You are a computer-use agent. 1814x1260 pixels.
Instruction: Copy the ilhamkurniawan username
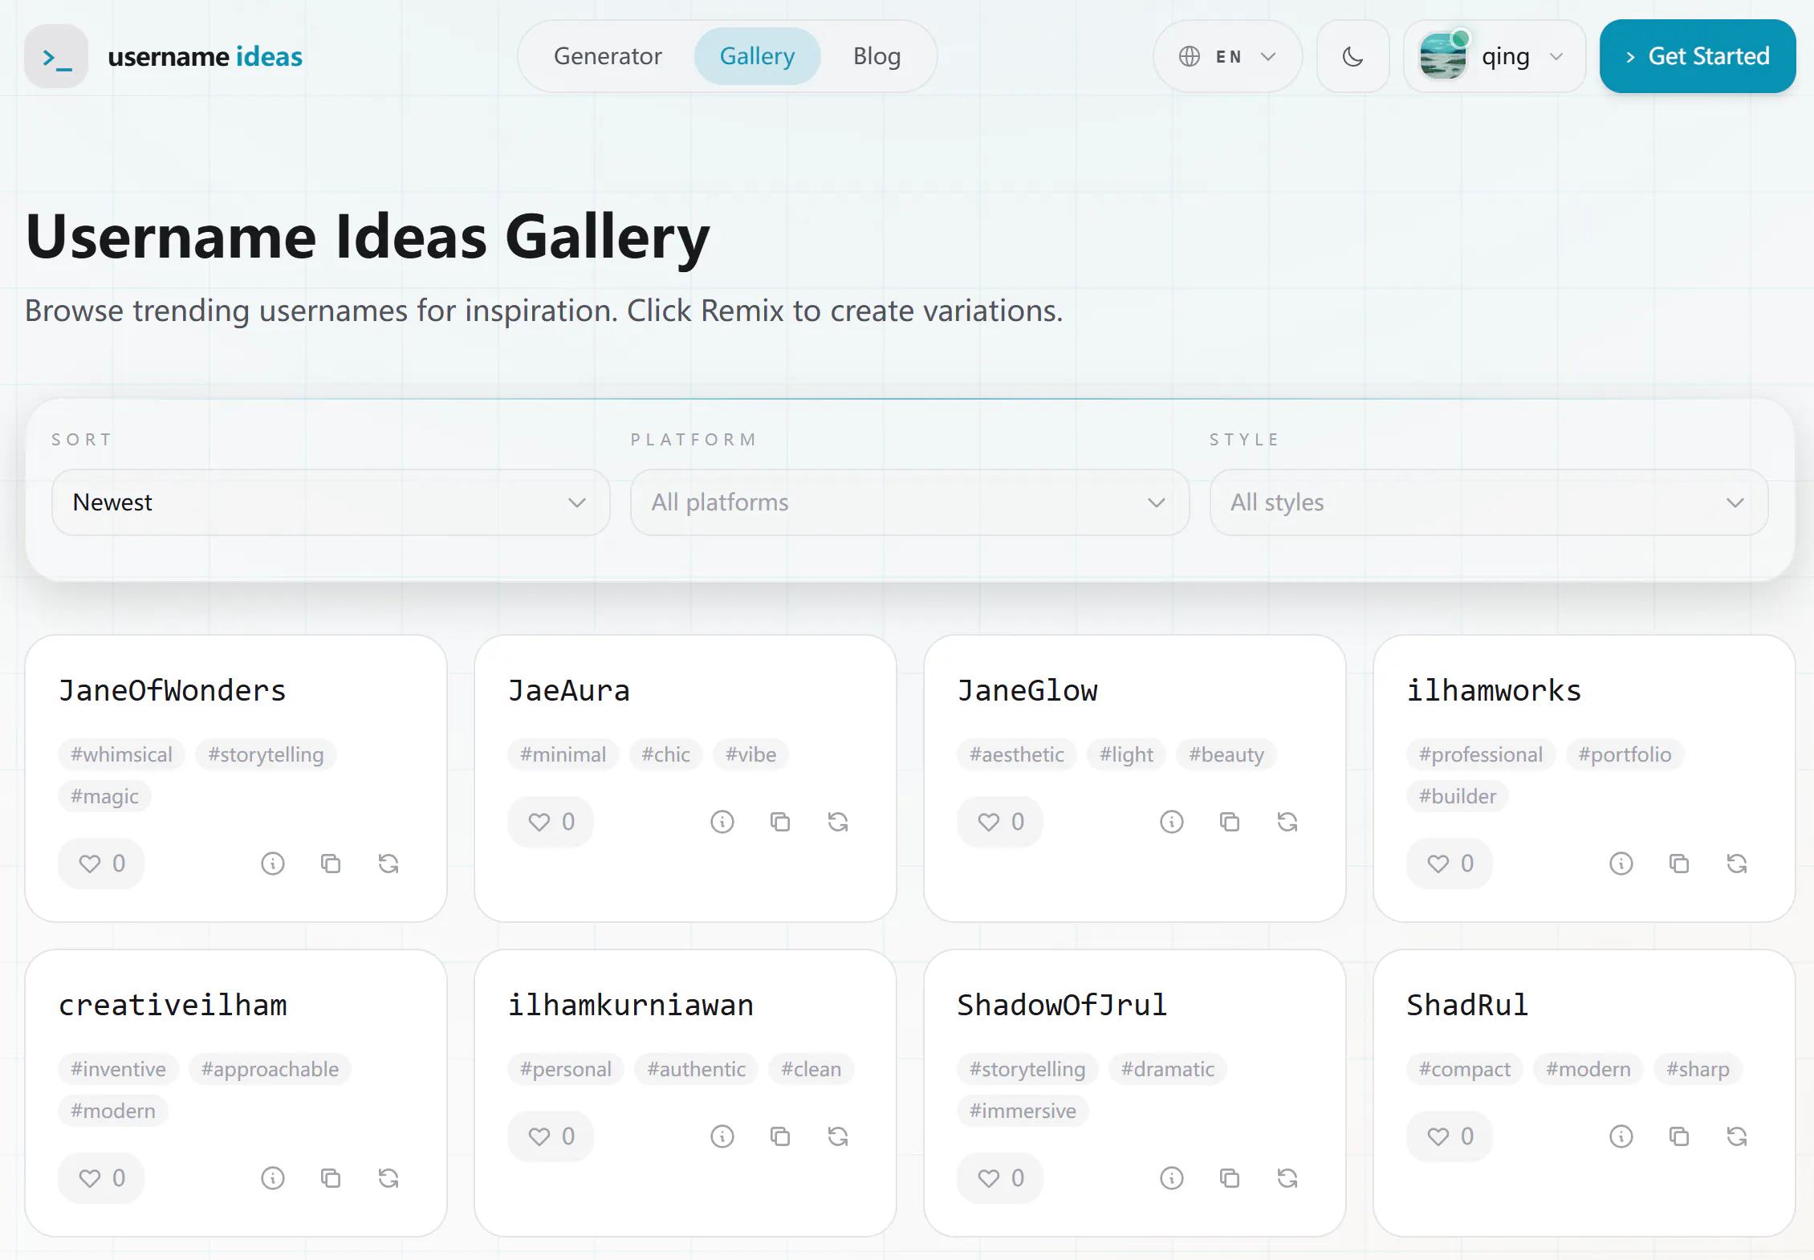coord(780,1136)
